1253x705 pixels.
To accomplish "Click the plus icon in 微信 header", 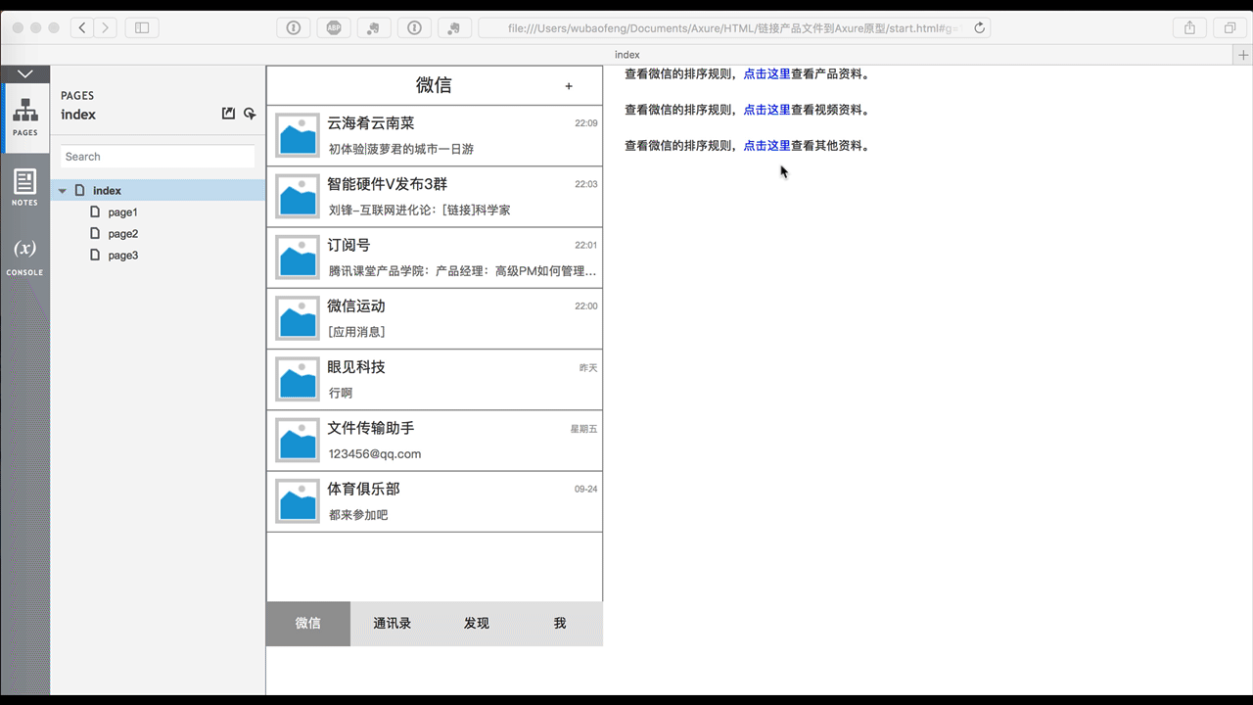I will click(569, 86).
